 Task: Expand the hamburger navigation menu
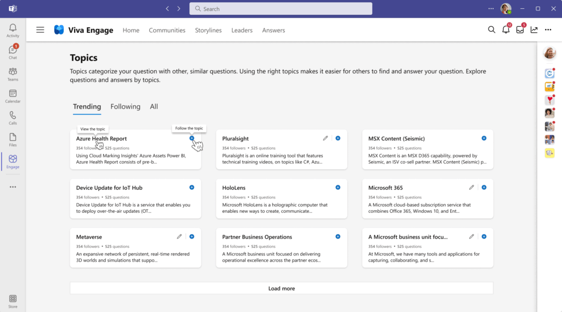(40, 30)
